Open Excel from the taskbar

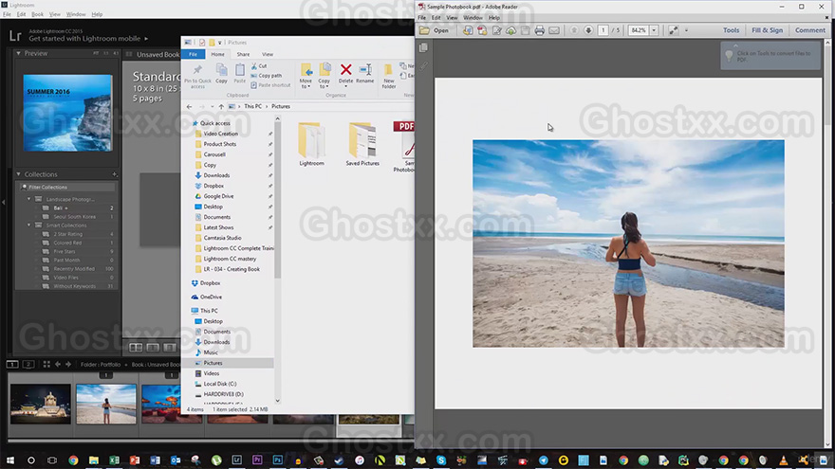coord(114,460)
